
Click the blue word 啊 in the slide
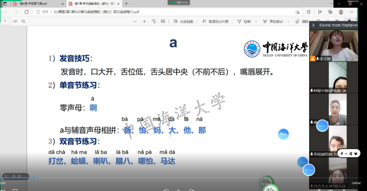point(93,108)
